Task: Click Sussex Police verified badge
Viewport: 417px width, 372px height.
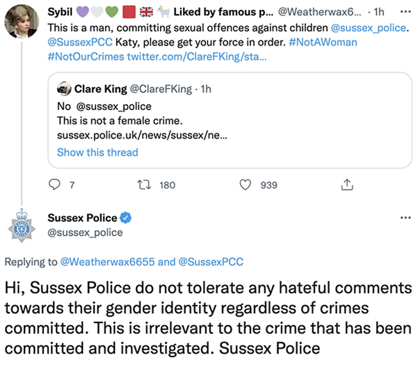Action: (126, 218)
